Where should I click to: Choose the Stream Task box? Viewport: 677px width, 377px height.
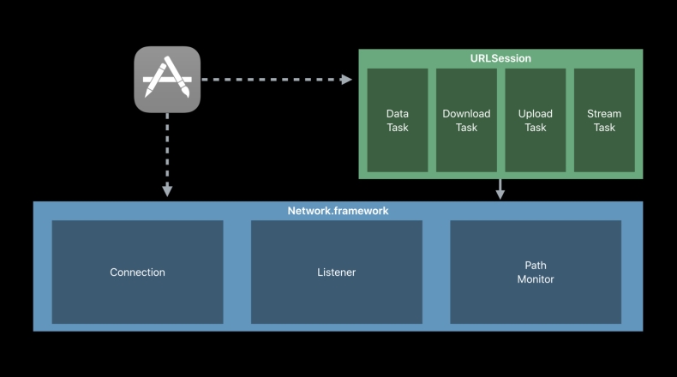coord(604,120)
